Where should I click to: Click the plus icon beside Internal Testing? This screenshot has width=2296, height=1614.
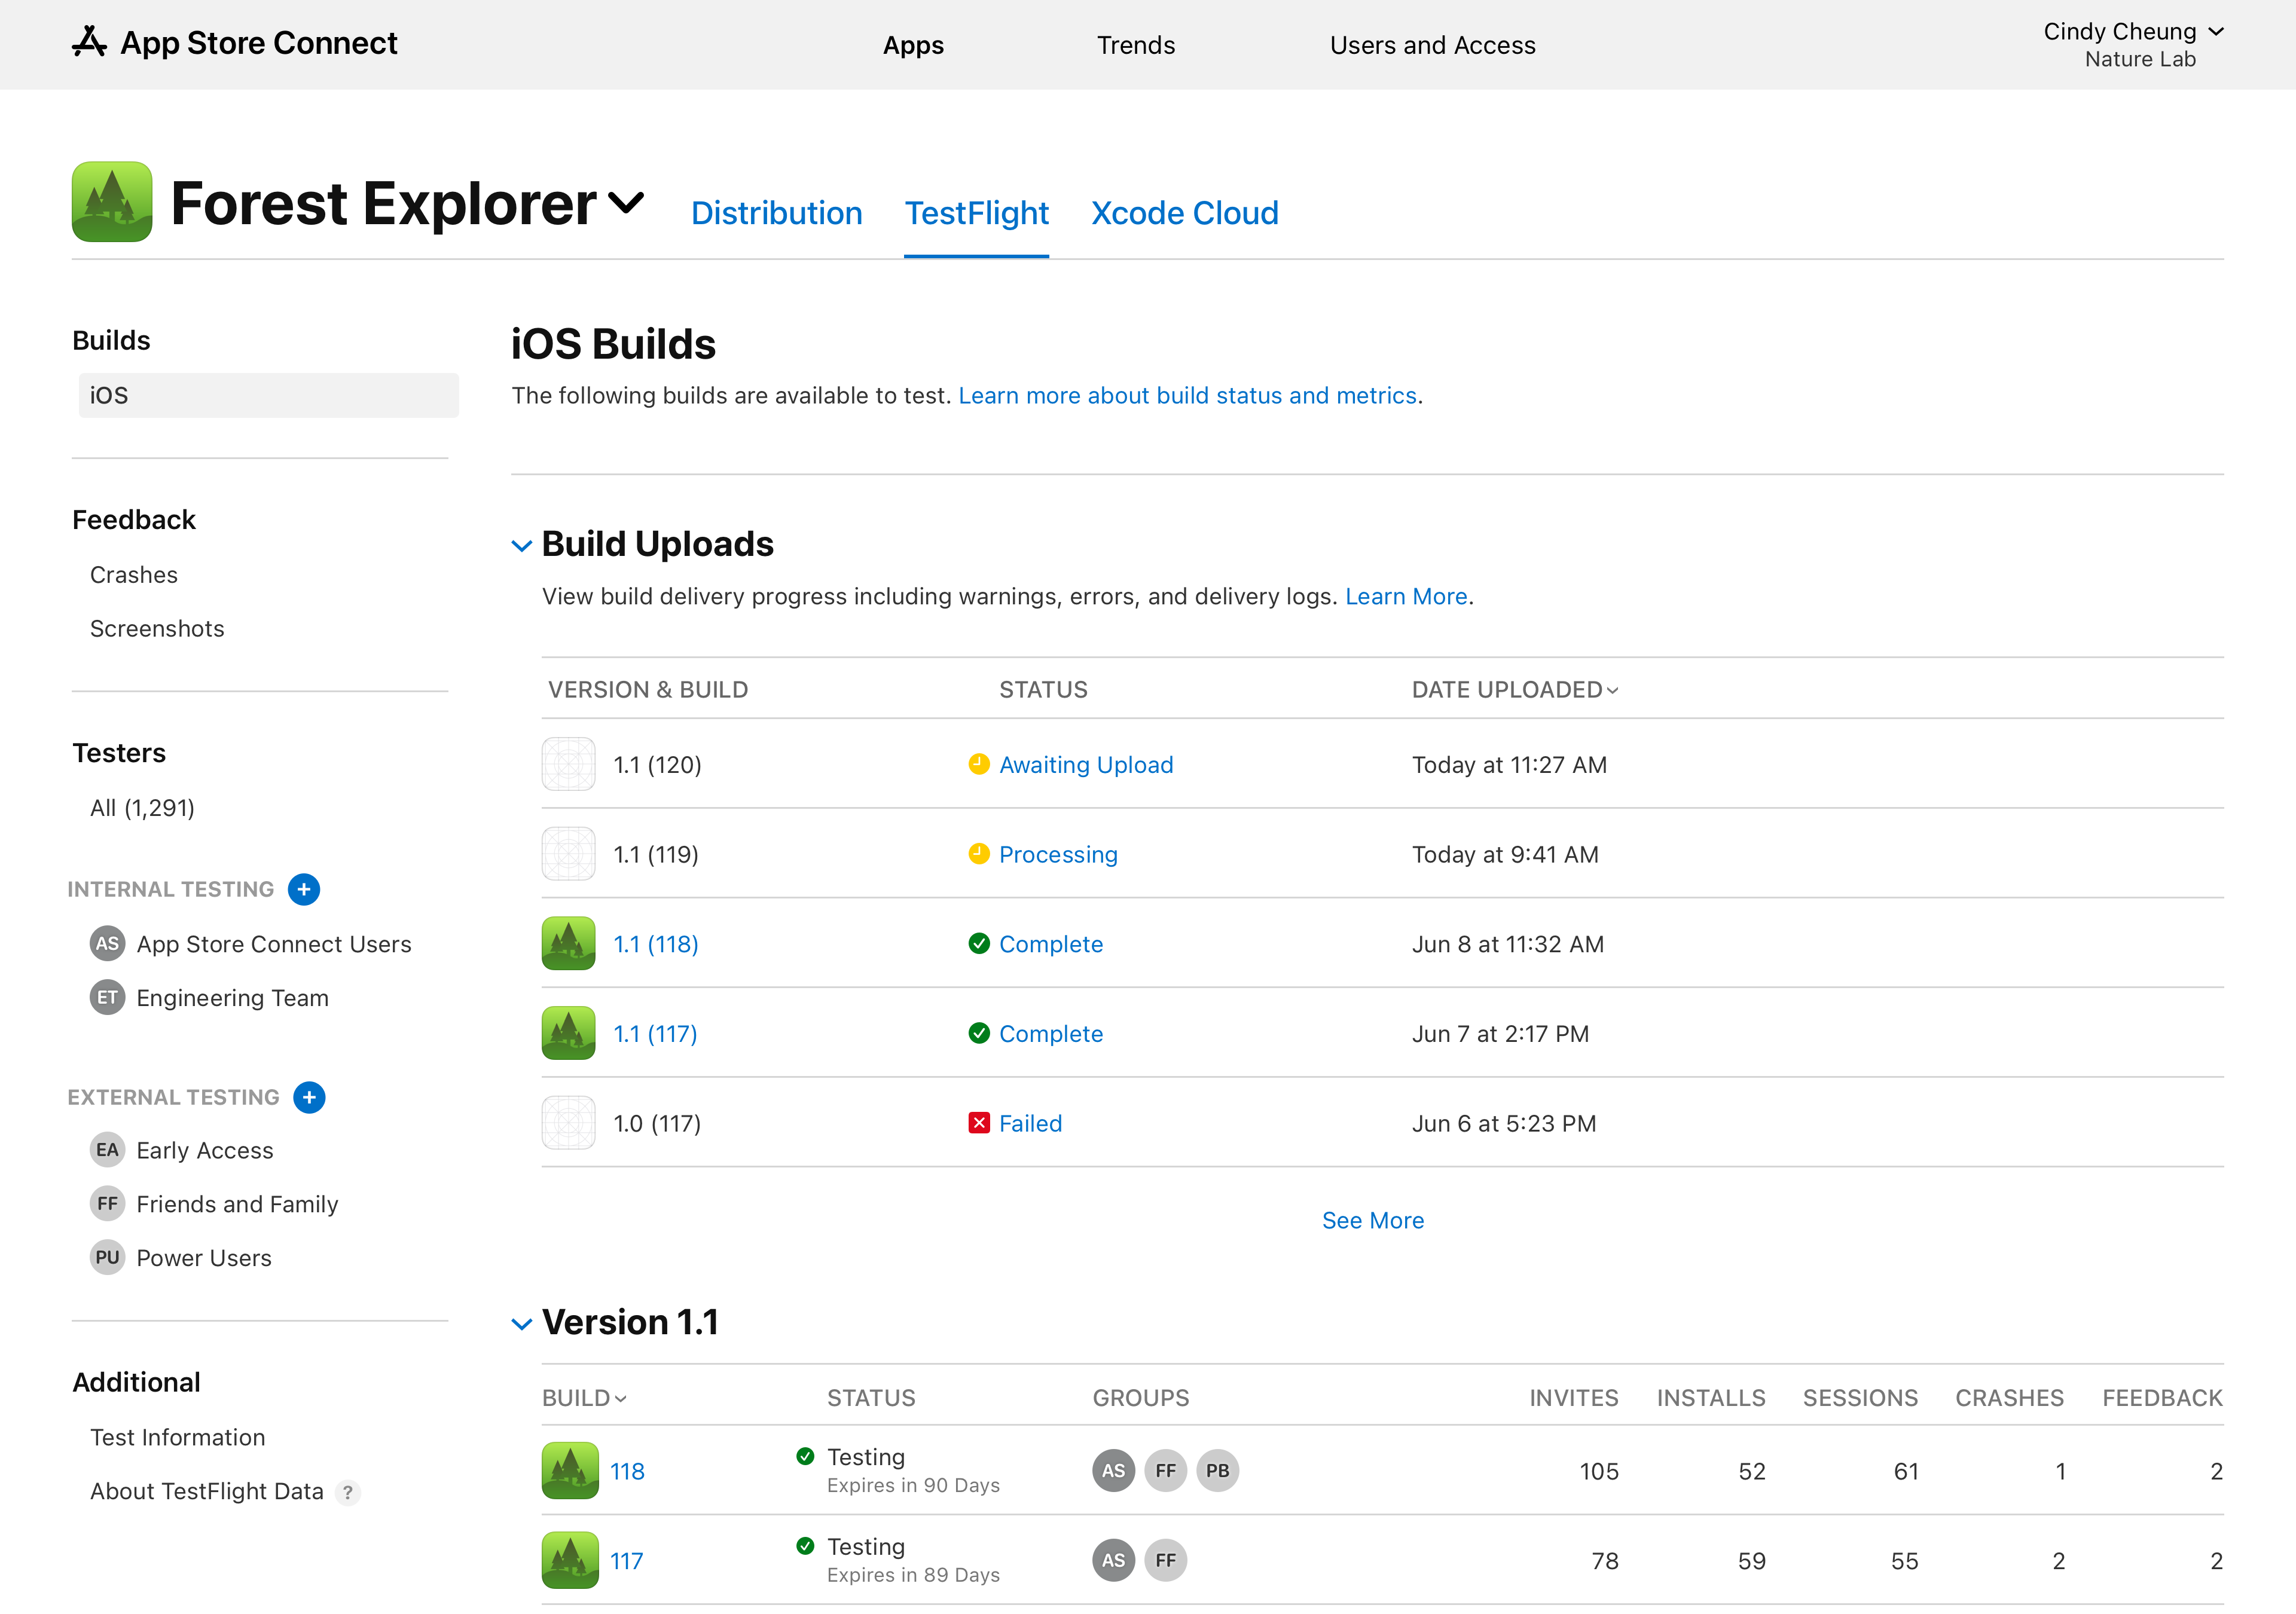tap(303, 889)
